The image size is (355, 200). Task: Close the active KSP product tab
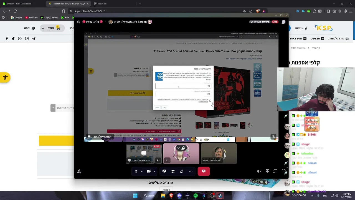(x=88, y=4)
